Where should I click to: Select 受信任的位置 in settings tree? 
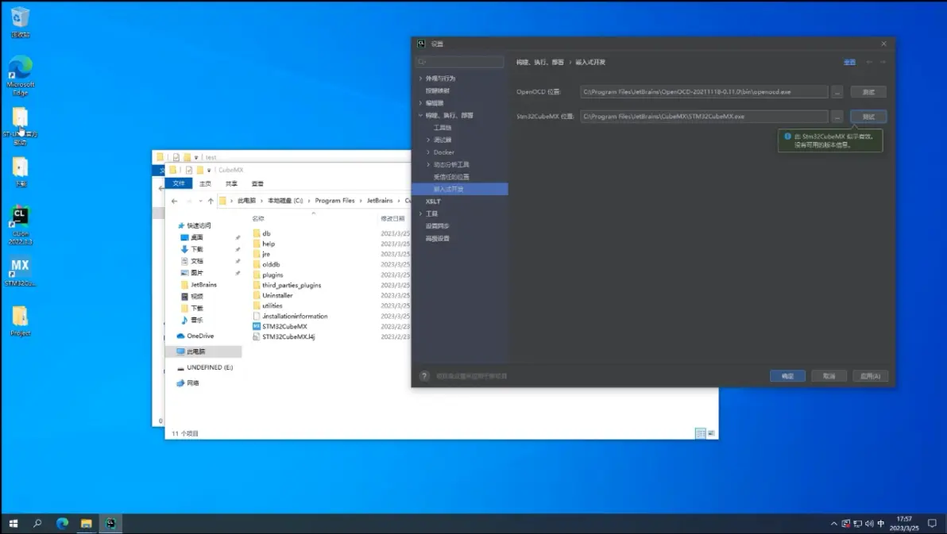click(x=451, y=177)
